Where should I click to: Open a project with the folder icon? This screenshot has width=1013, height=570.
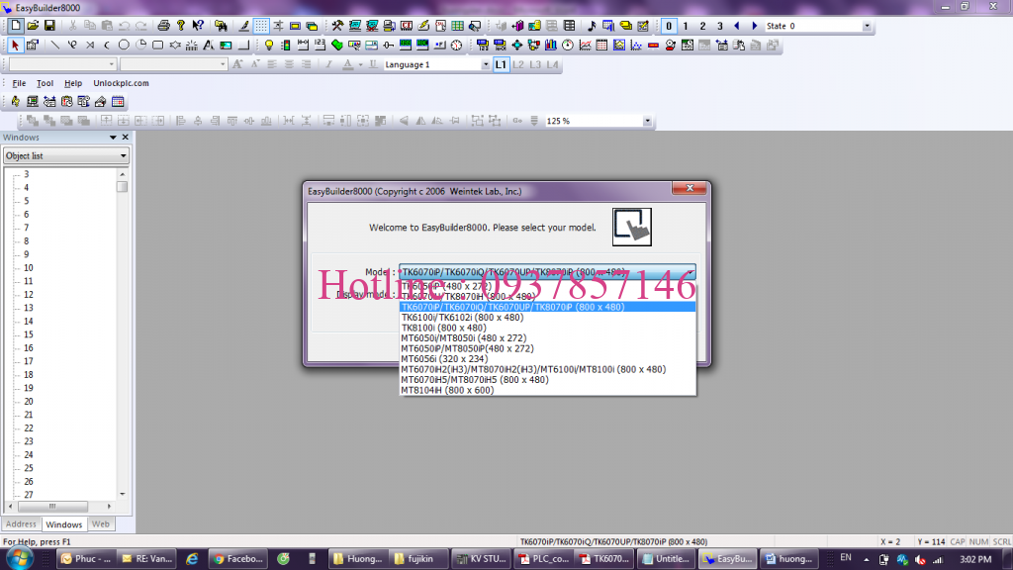33,26
